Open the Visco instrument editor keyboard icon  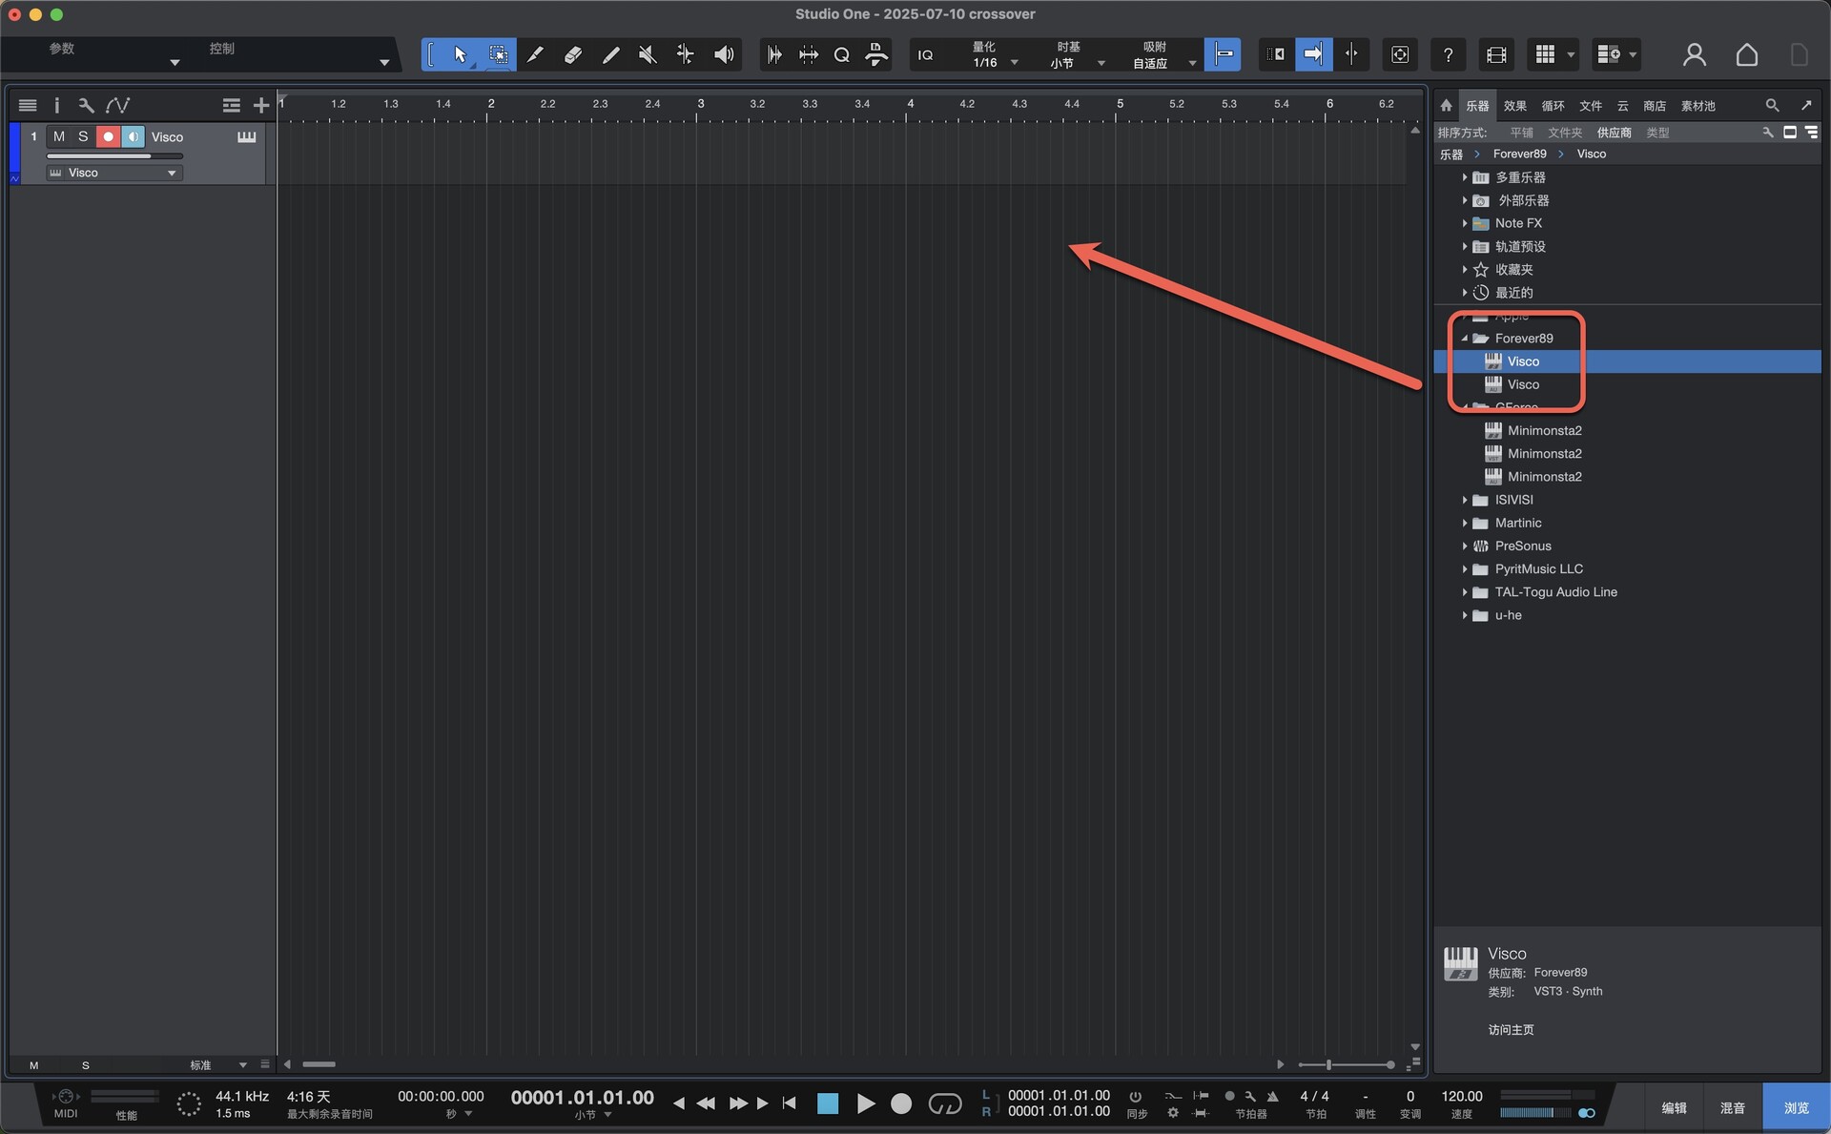tap(246, 137)
